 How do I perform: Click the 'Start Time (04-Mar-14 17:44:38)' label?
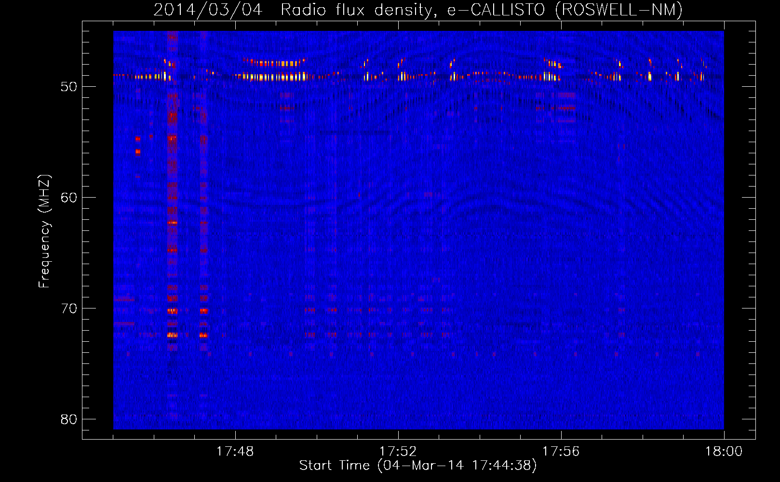click(x=418, y=466)
